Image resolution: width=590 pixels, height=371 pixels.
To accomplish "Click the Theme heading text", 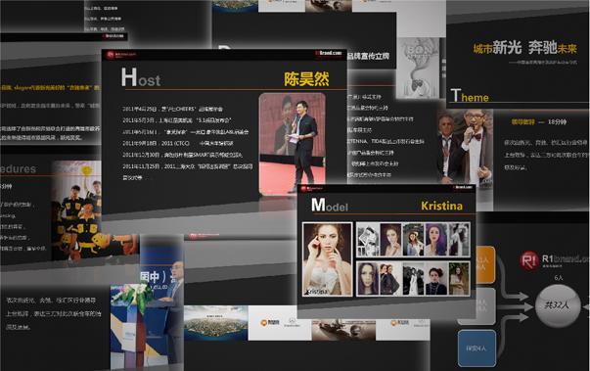I will click(470, 96).
